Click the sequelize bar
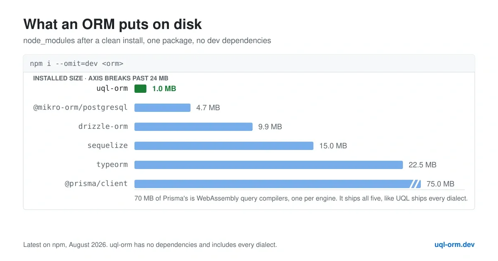Screen dimensions: 498x261 (x=224, y=146)
